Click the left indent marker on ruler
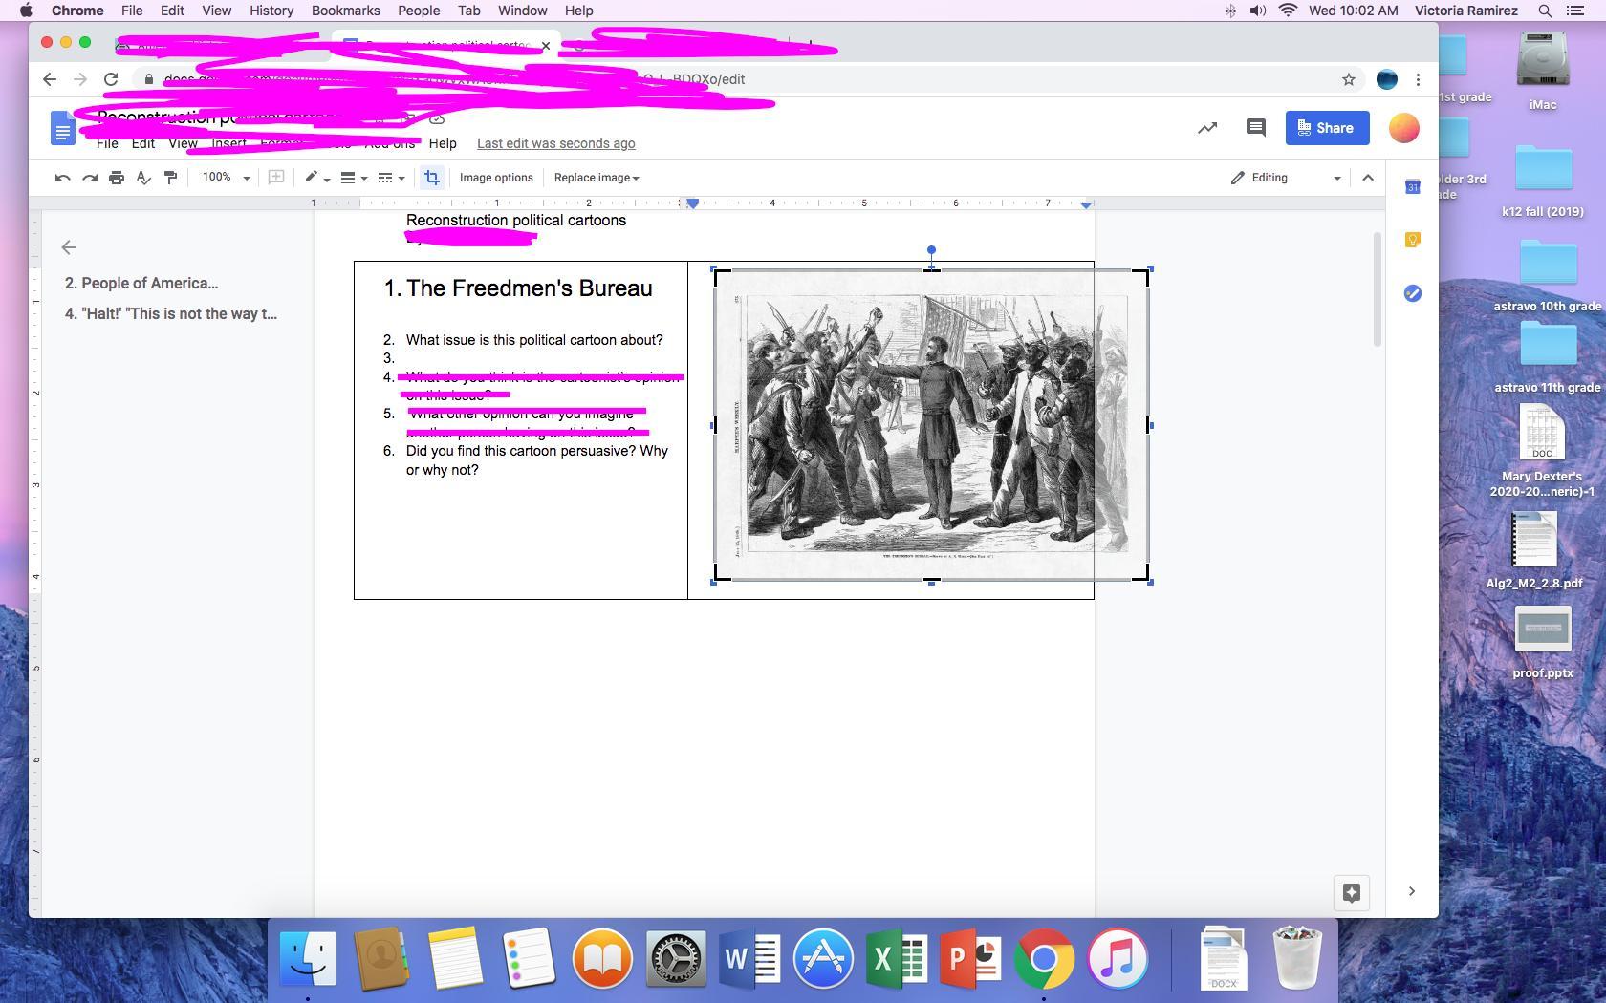 click(x=692, y=203)
